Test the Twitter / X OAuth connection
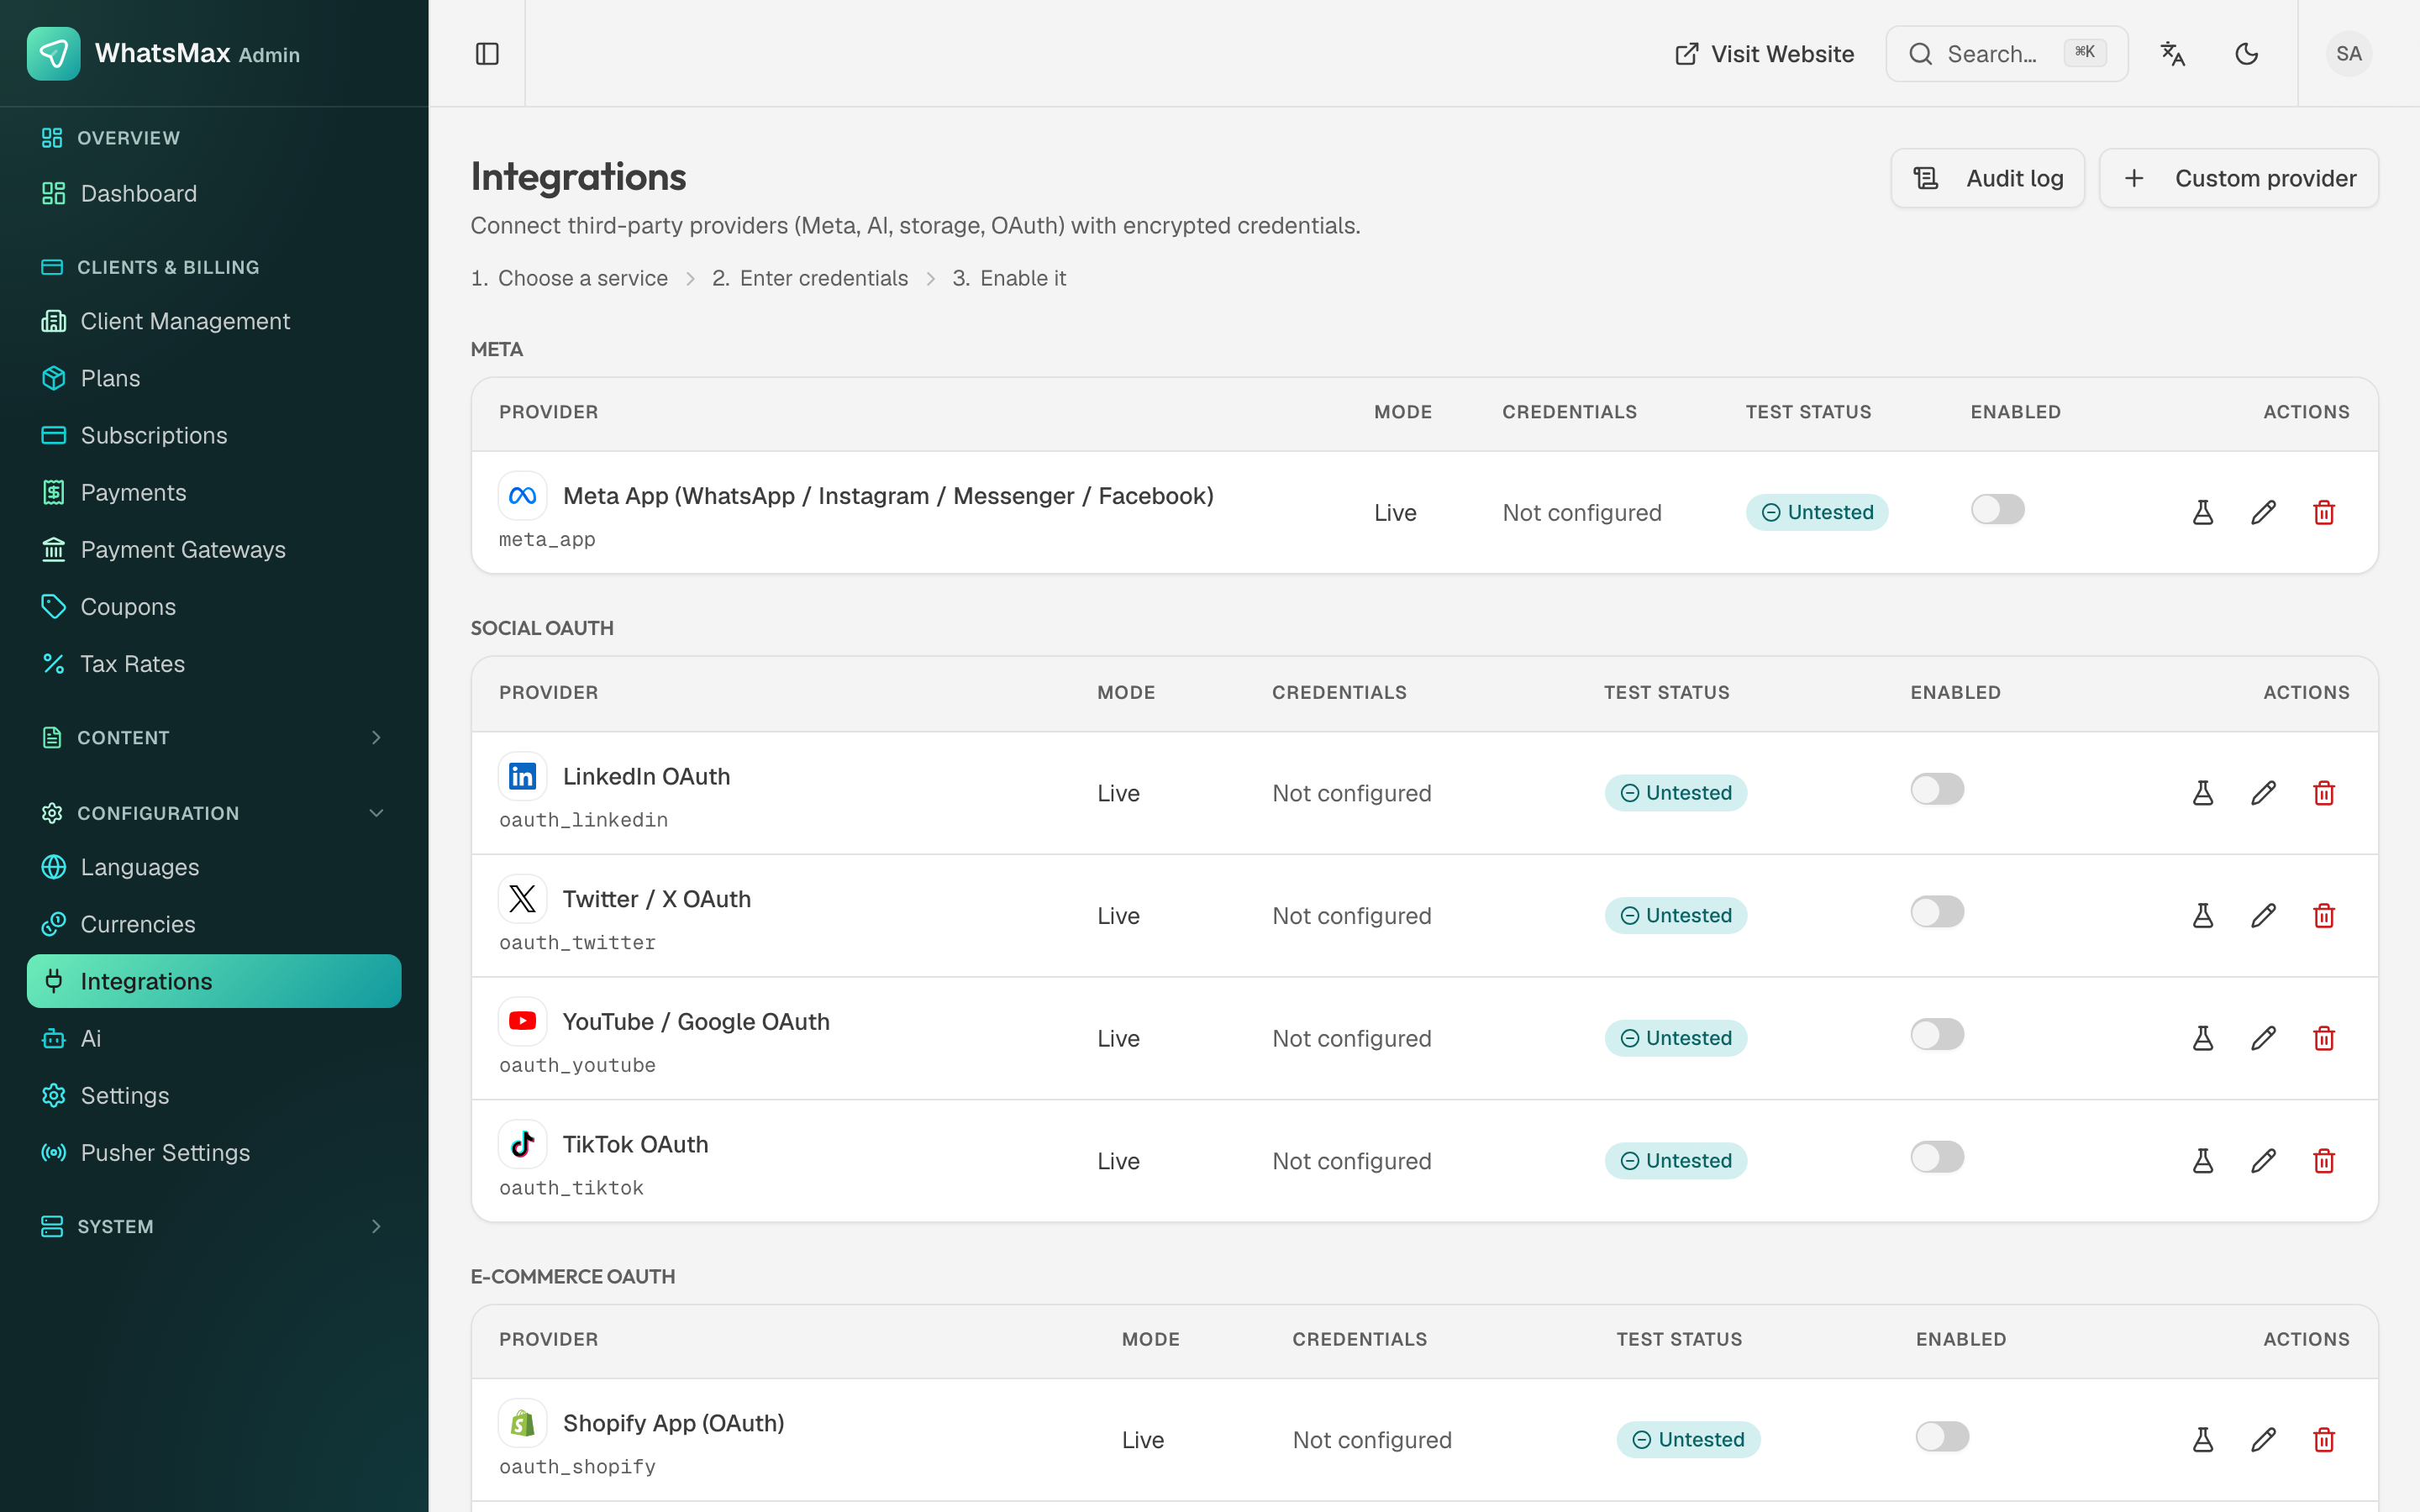The width and height of the screenshot is (2420, 1512). tap(2203, 915)
